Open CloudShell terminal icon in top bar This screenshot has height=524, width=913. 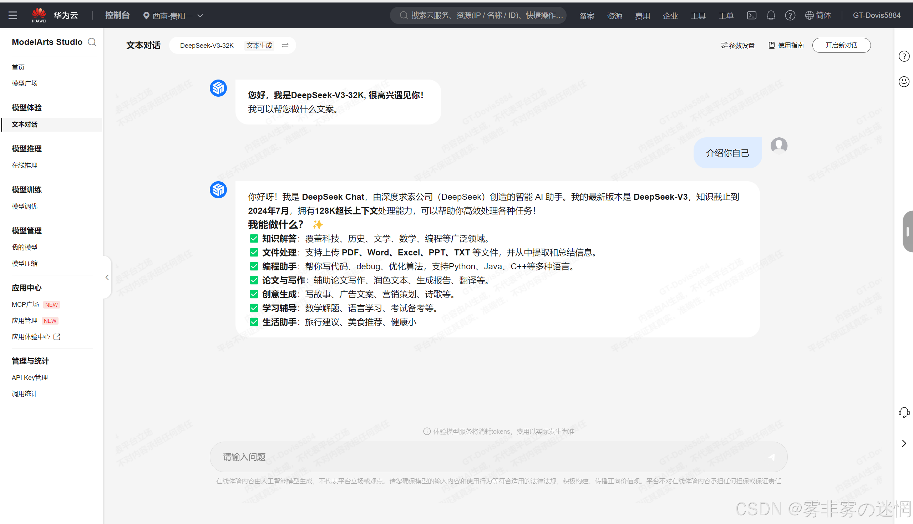751,15
